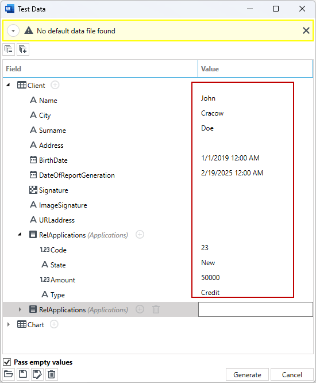The width and height of the screenshot is (316, 383).
Task: Click the expanded RelApplications list icon
Action: [x=33, y=235]
